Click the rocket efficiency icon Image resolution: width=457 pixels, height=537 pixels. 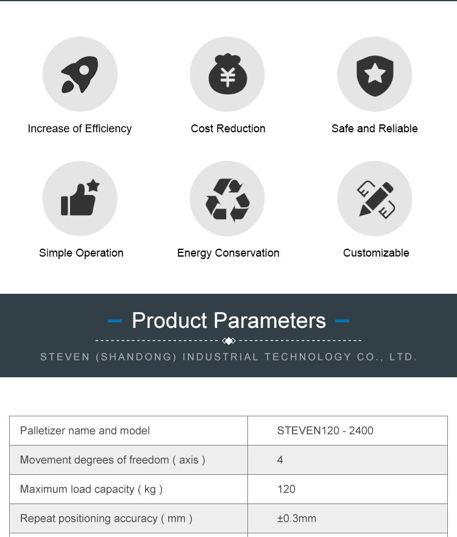(80, 74)
